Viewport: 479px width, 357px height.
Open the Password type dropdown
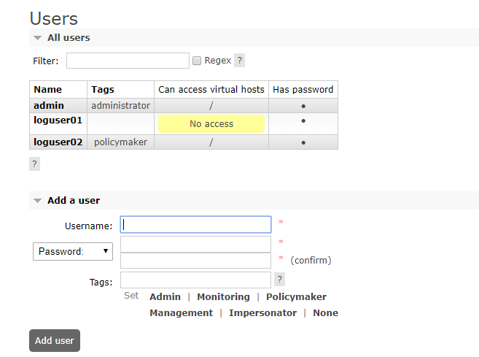tap(73, 251)
